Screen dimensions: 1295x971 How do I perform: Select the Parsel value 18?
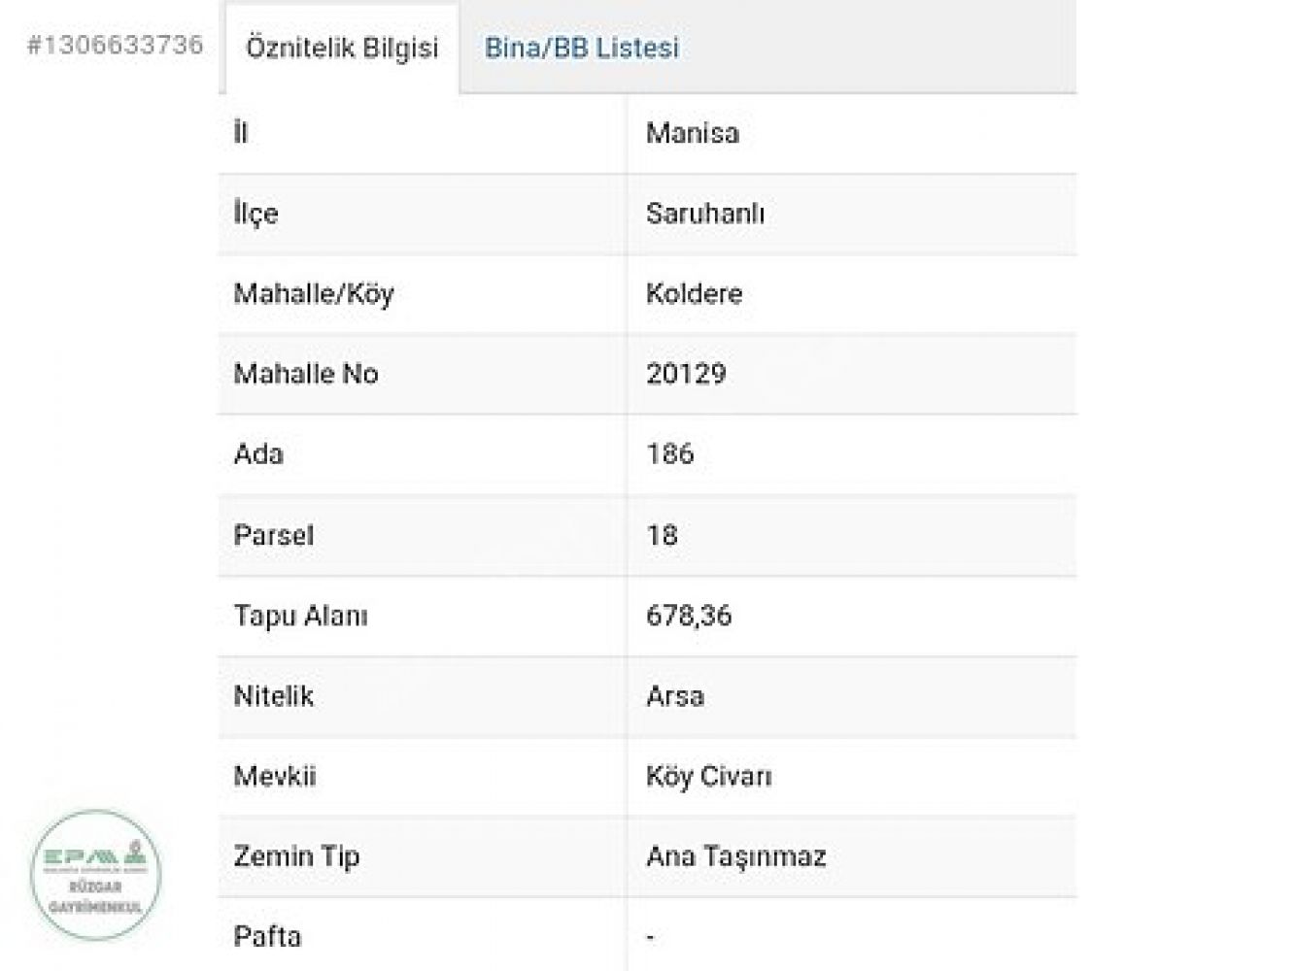pyautogui.click(x=662, y=535)
